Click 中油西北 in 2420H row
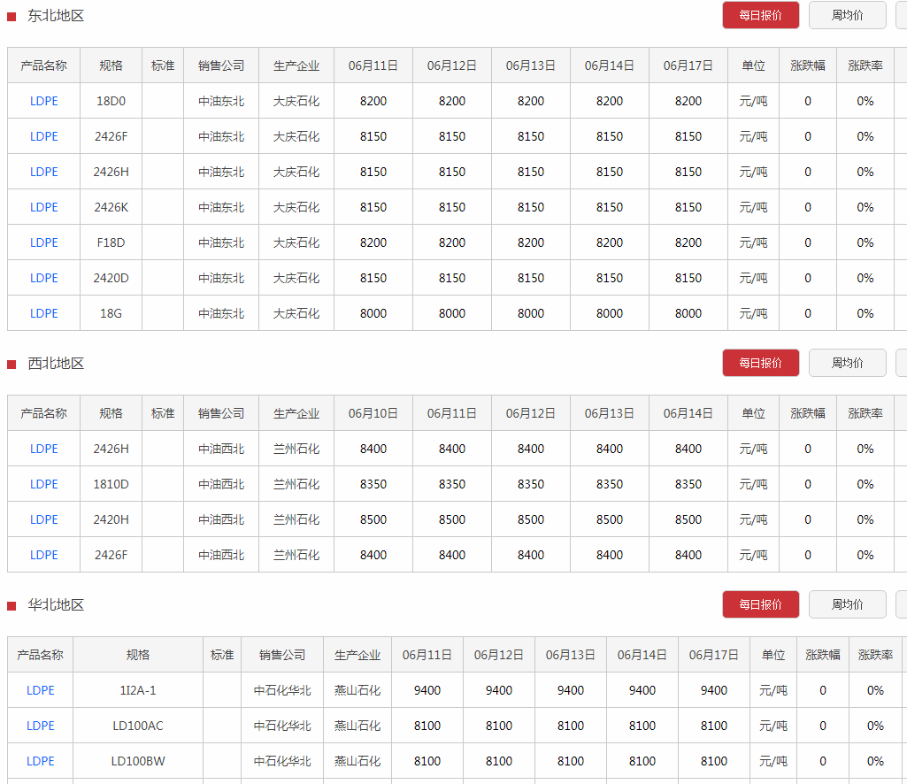The height and width of the screenshot is (784, 907). 221,519
